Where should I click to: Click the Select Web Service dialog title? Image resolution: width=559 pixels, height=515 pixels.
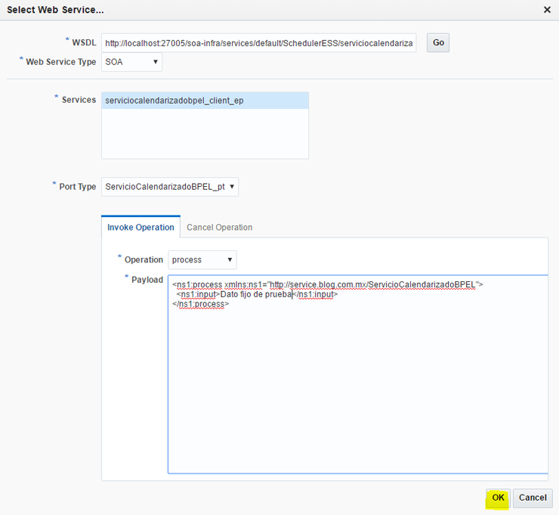pos(56,10)
